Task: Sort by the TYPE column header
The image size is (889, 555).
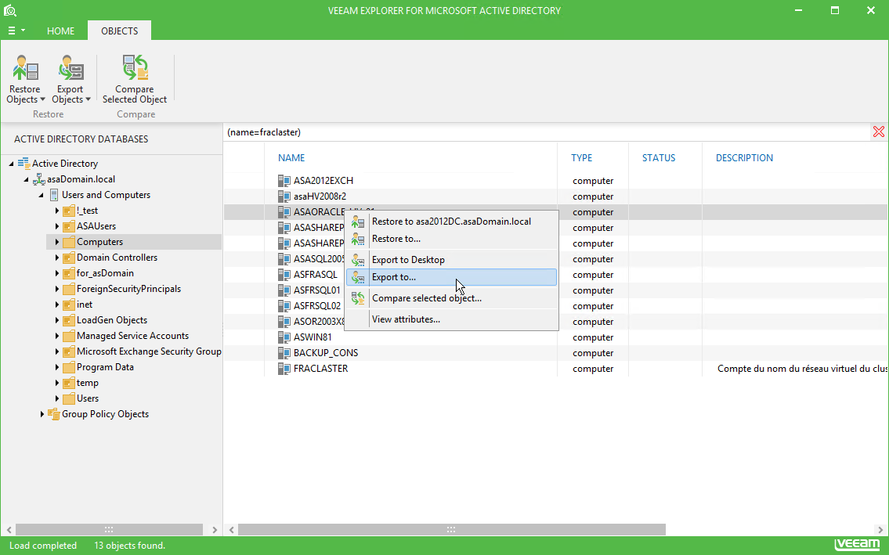Action: (x=582, y=157)
